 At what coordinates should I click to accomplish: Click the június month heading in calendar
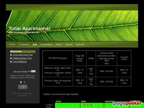58,101
